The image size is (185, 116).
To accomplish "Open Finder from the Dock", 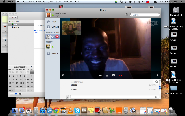I will (x=15, y=110).
